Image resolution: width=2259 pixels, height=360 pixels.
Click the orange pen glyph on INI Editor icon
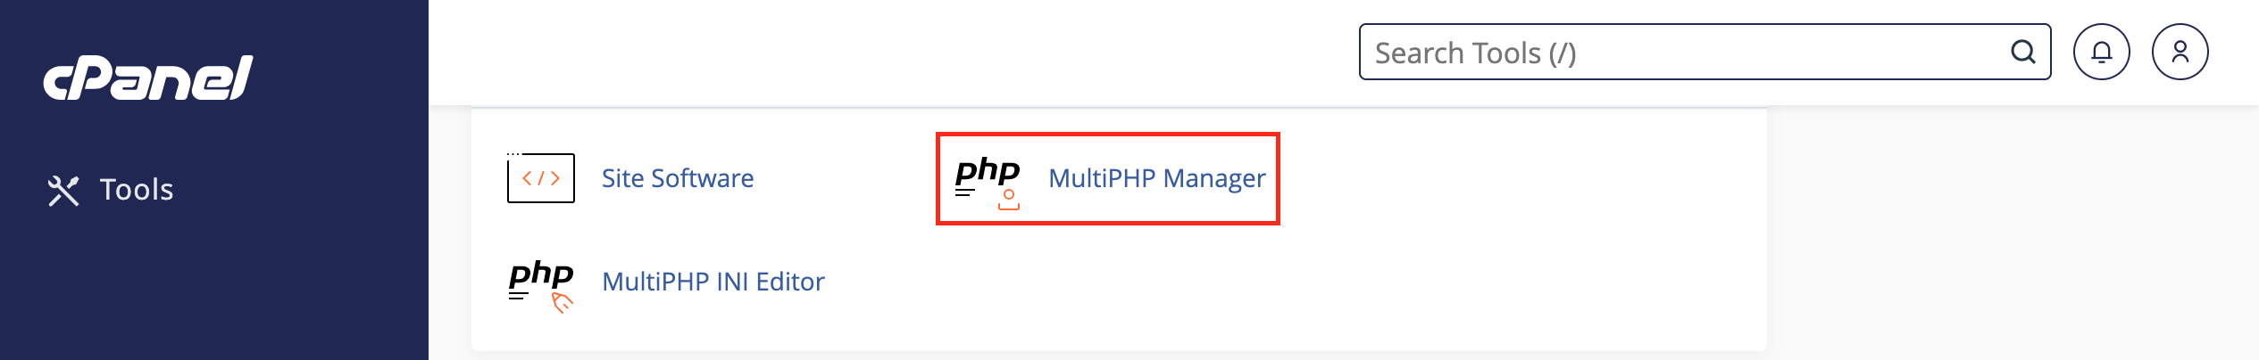tap(563, 304)
